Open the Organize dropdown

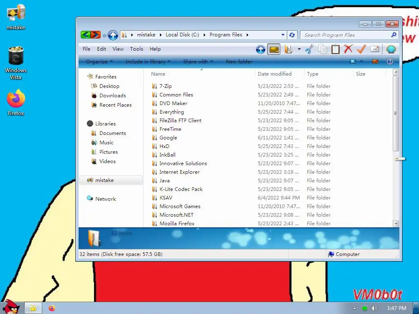[x=99, y=62]
